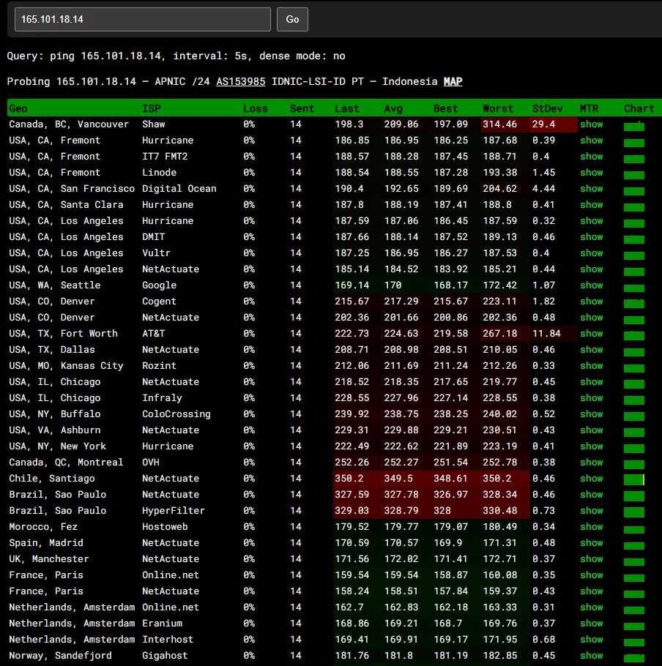Select worst value 267.18 in Fort Worth row

coord(499,334)
